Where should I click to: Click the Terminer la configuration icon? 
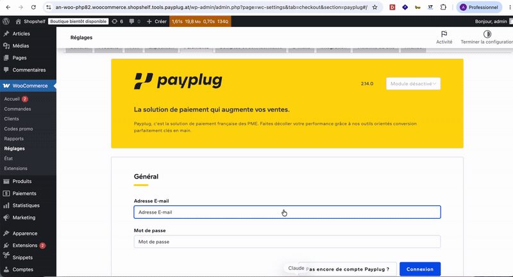point(487,34)
